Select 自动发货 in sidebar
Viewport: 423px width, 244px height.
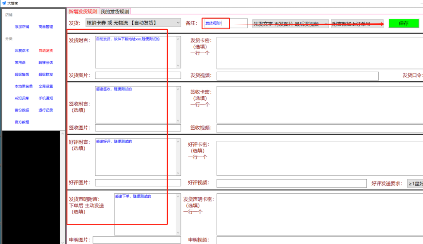pyautogui.click(x=45, y=50)
